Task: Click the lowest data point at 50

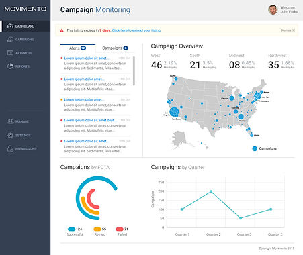Action: (x=241, y=218)
